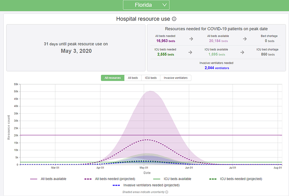Screen dimensions: 289x196
Task: Show the Invasive ventilators tab
Action: (x=175, y=78)
